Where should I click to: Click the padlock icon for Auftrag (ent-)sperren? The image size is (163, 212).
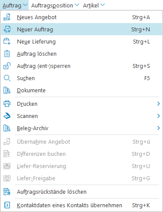pos(7,66)
